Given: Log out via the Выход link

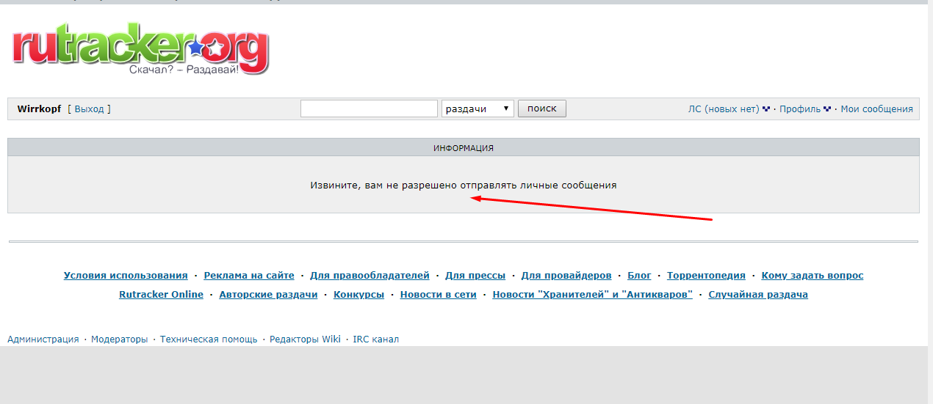Looking at the screenshot, I should coord(90,109).
